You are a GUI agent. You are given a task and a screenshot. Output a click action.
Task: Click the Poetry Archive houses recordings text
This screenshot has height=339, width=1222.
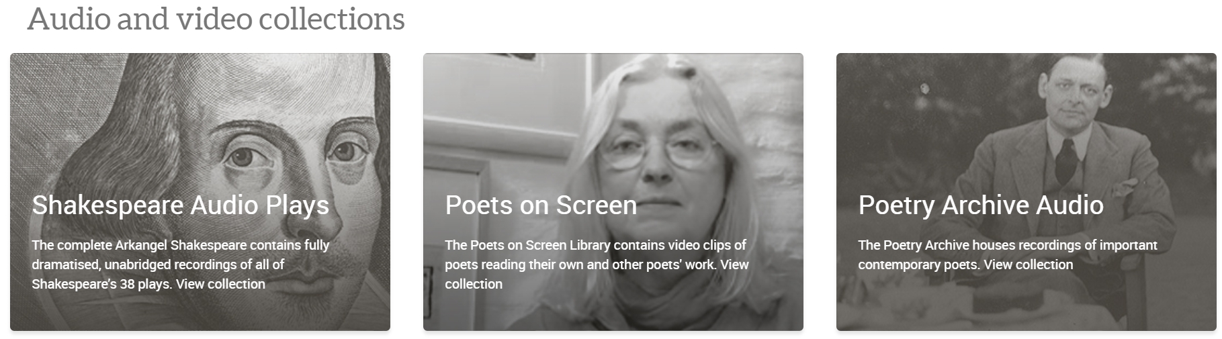tap(1007, 255)
